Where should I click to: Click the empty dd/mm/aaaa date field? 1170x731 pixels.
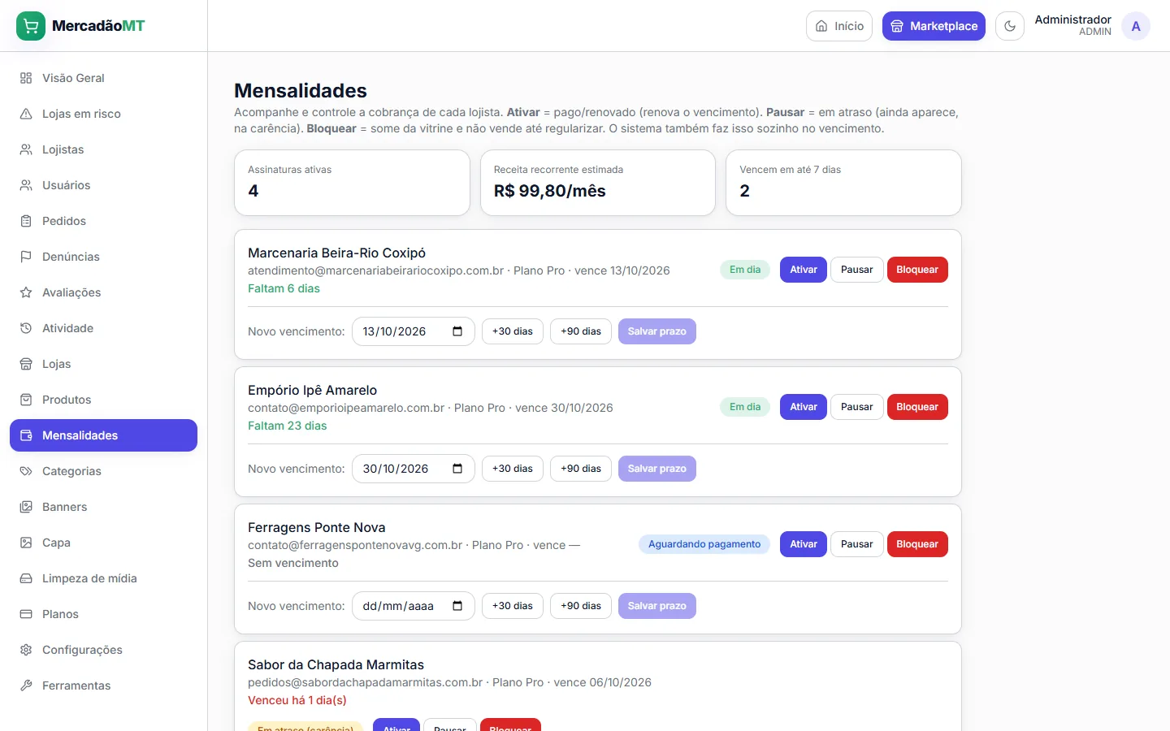coord(414,606)
